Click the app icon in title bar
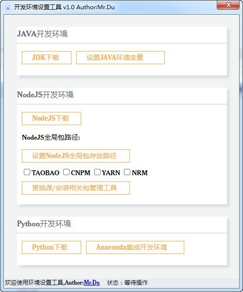Image resolution: width=243 pixels, height=292 pixels. (x=8, y=7)
